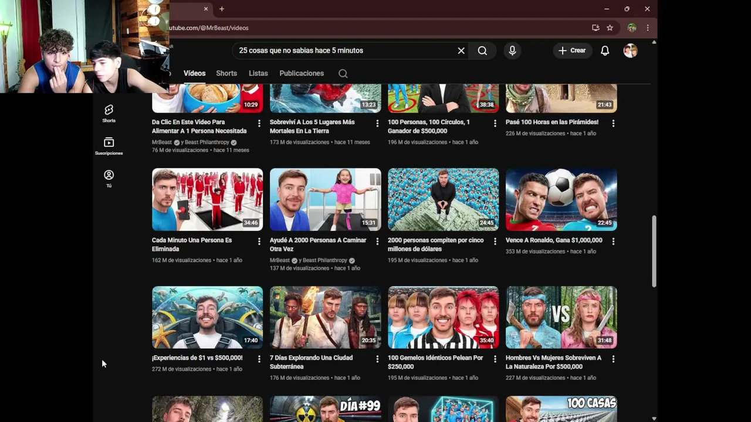
Task: Close the current browser tab
Action: pyautogui.click(x=206, y=9)
